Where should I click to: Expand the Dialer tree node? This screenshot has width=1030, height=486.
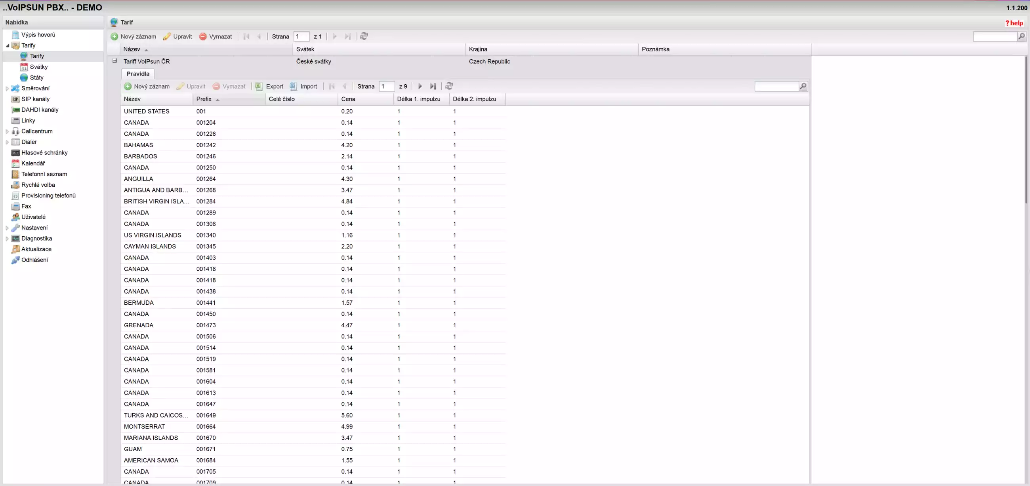point(7,142)
